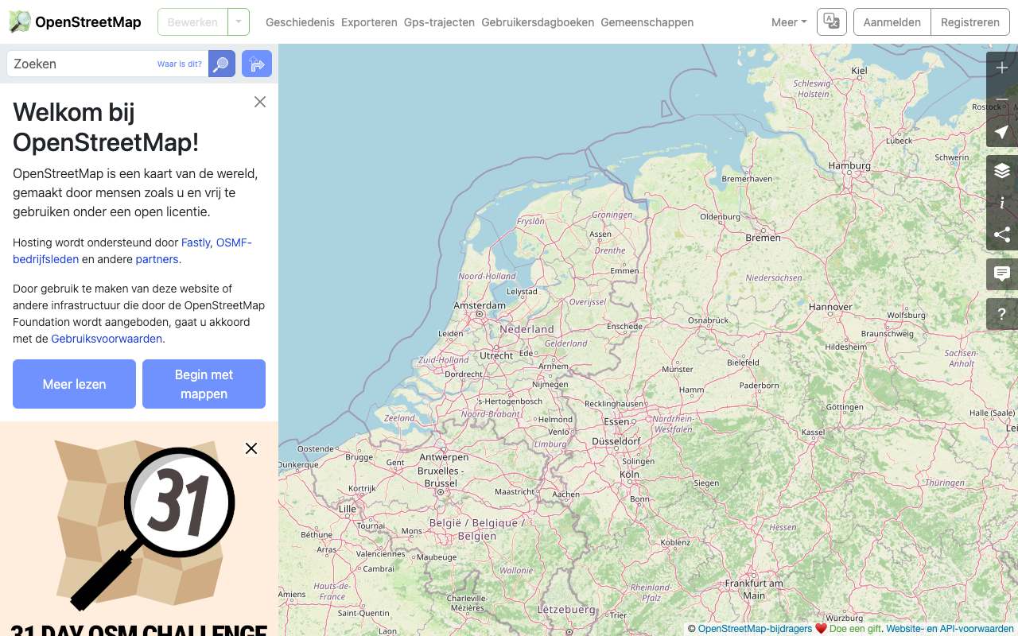The image size is (1018, 636).
Task: Open the map layers panel
Action: (x=1002, y=171)
